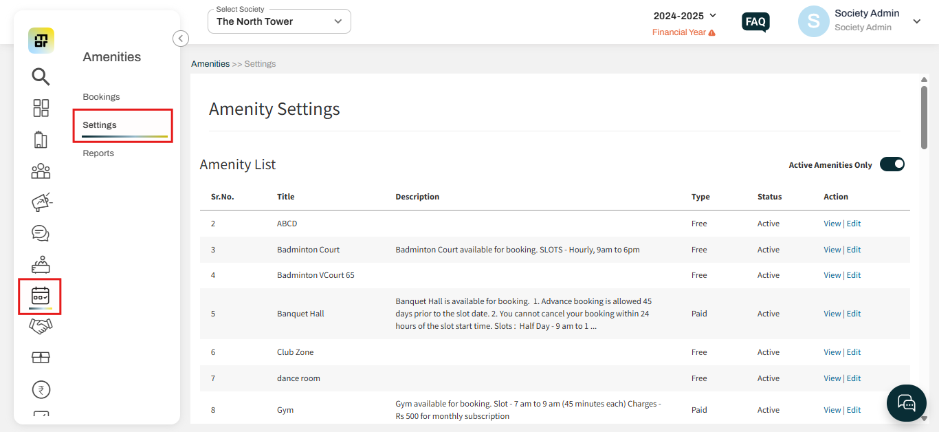Click the Amenities breadcrumb link
The height and width of the screenshot is (432, 939).
tap(210, 64)
